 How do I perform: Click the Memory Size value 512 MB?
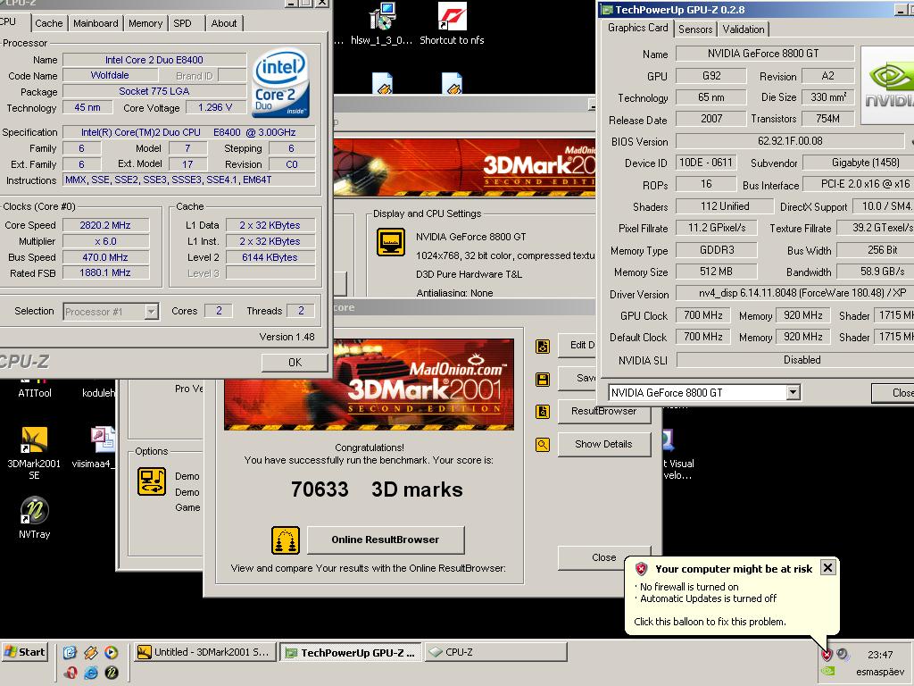[x=717, y=272]
